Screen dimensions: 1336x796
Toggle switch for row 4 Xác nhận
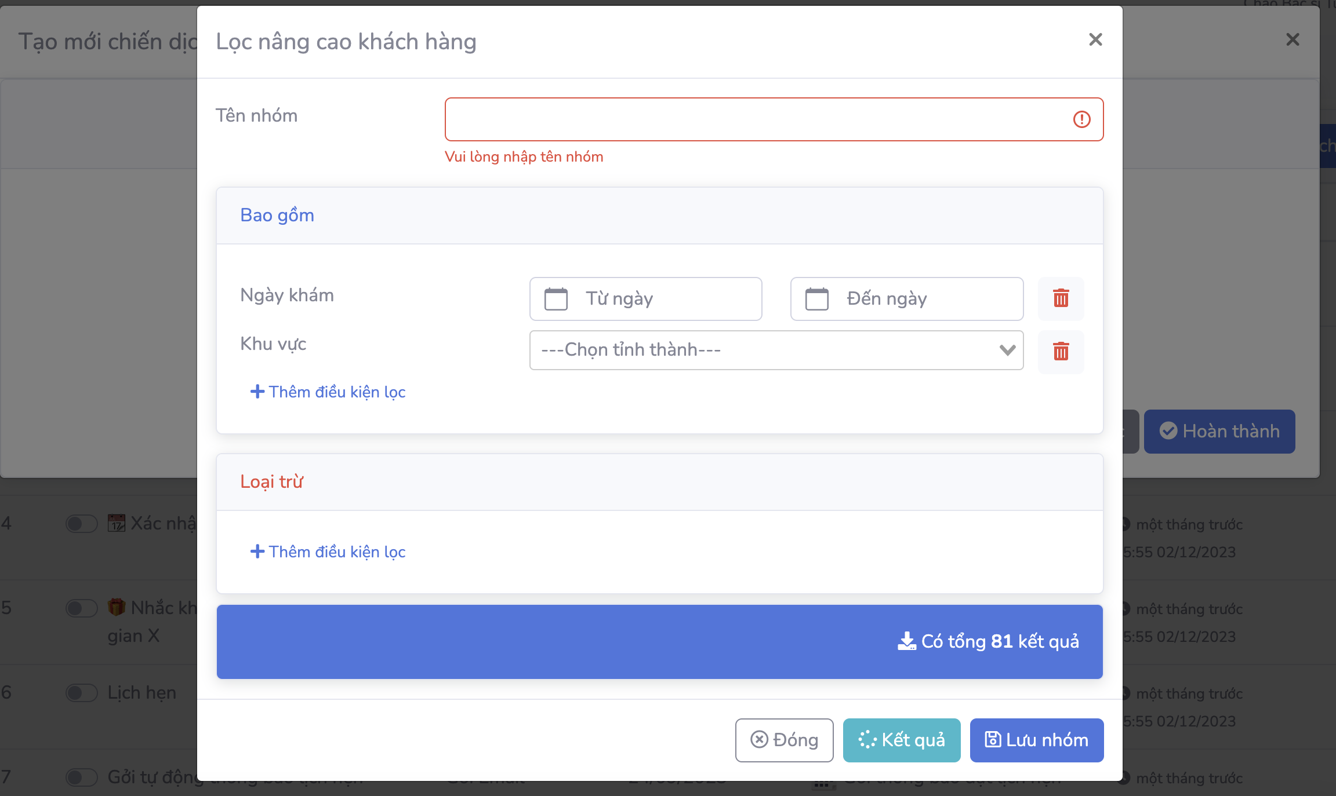pos(81,524)
